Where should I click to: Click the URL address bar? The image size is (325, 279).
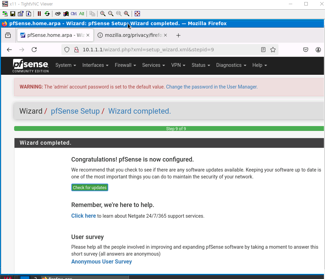pyautogui.click(x=170, y=50)
